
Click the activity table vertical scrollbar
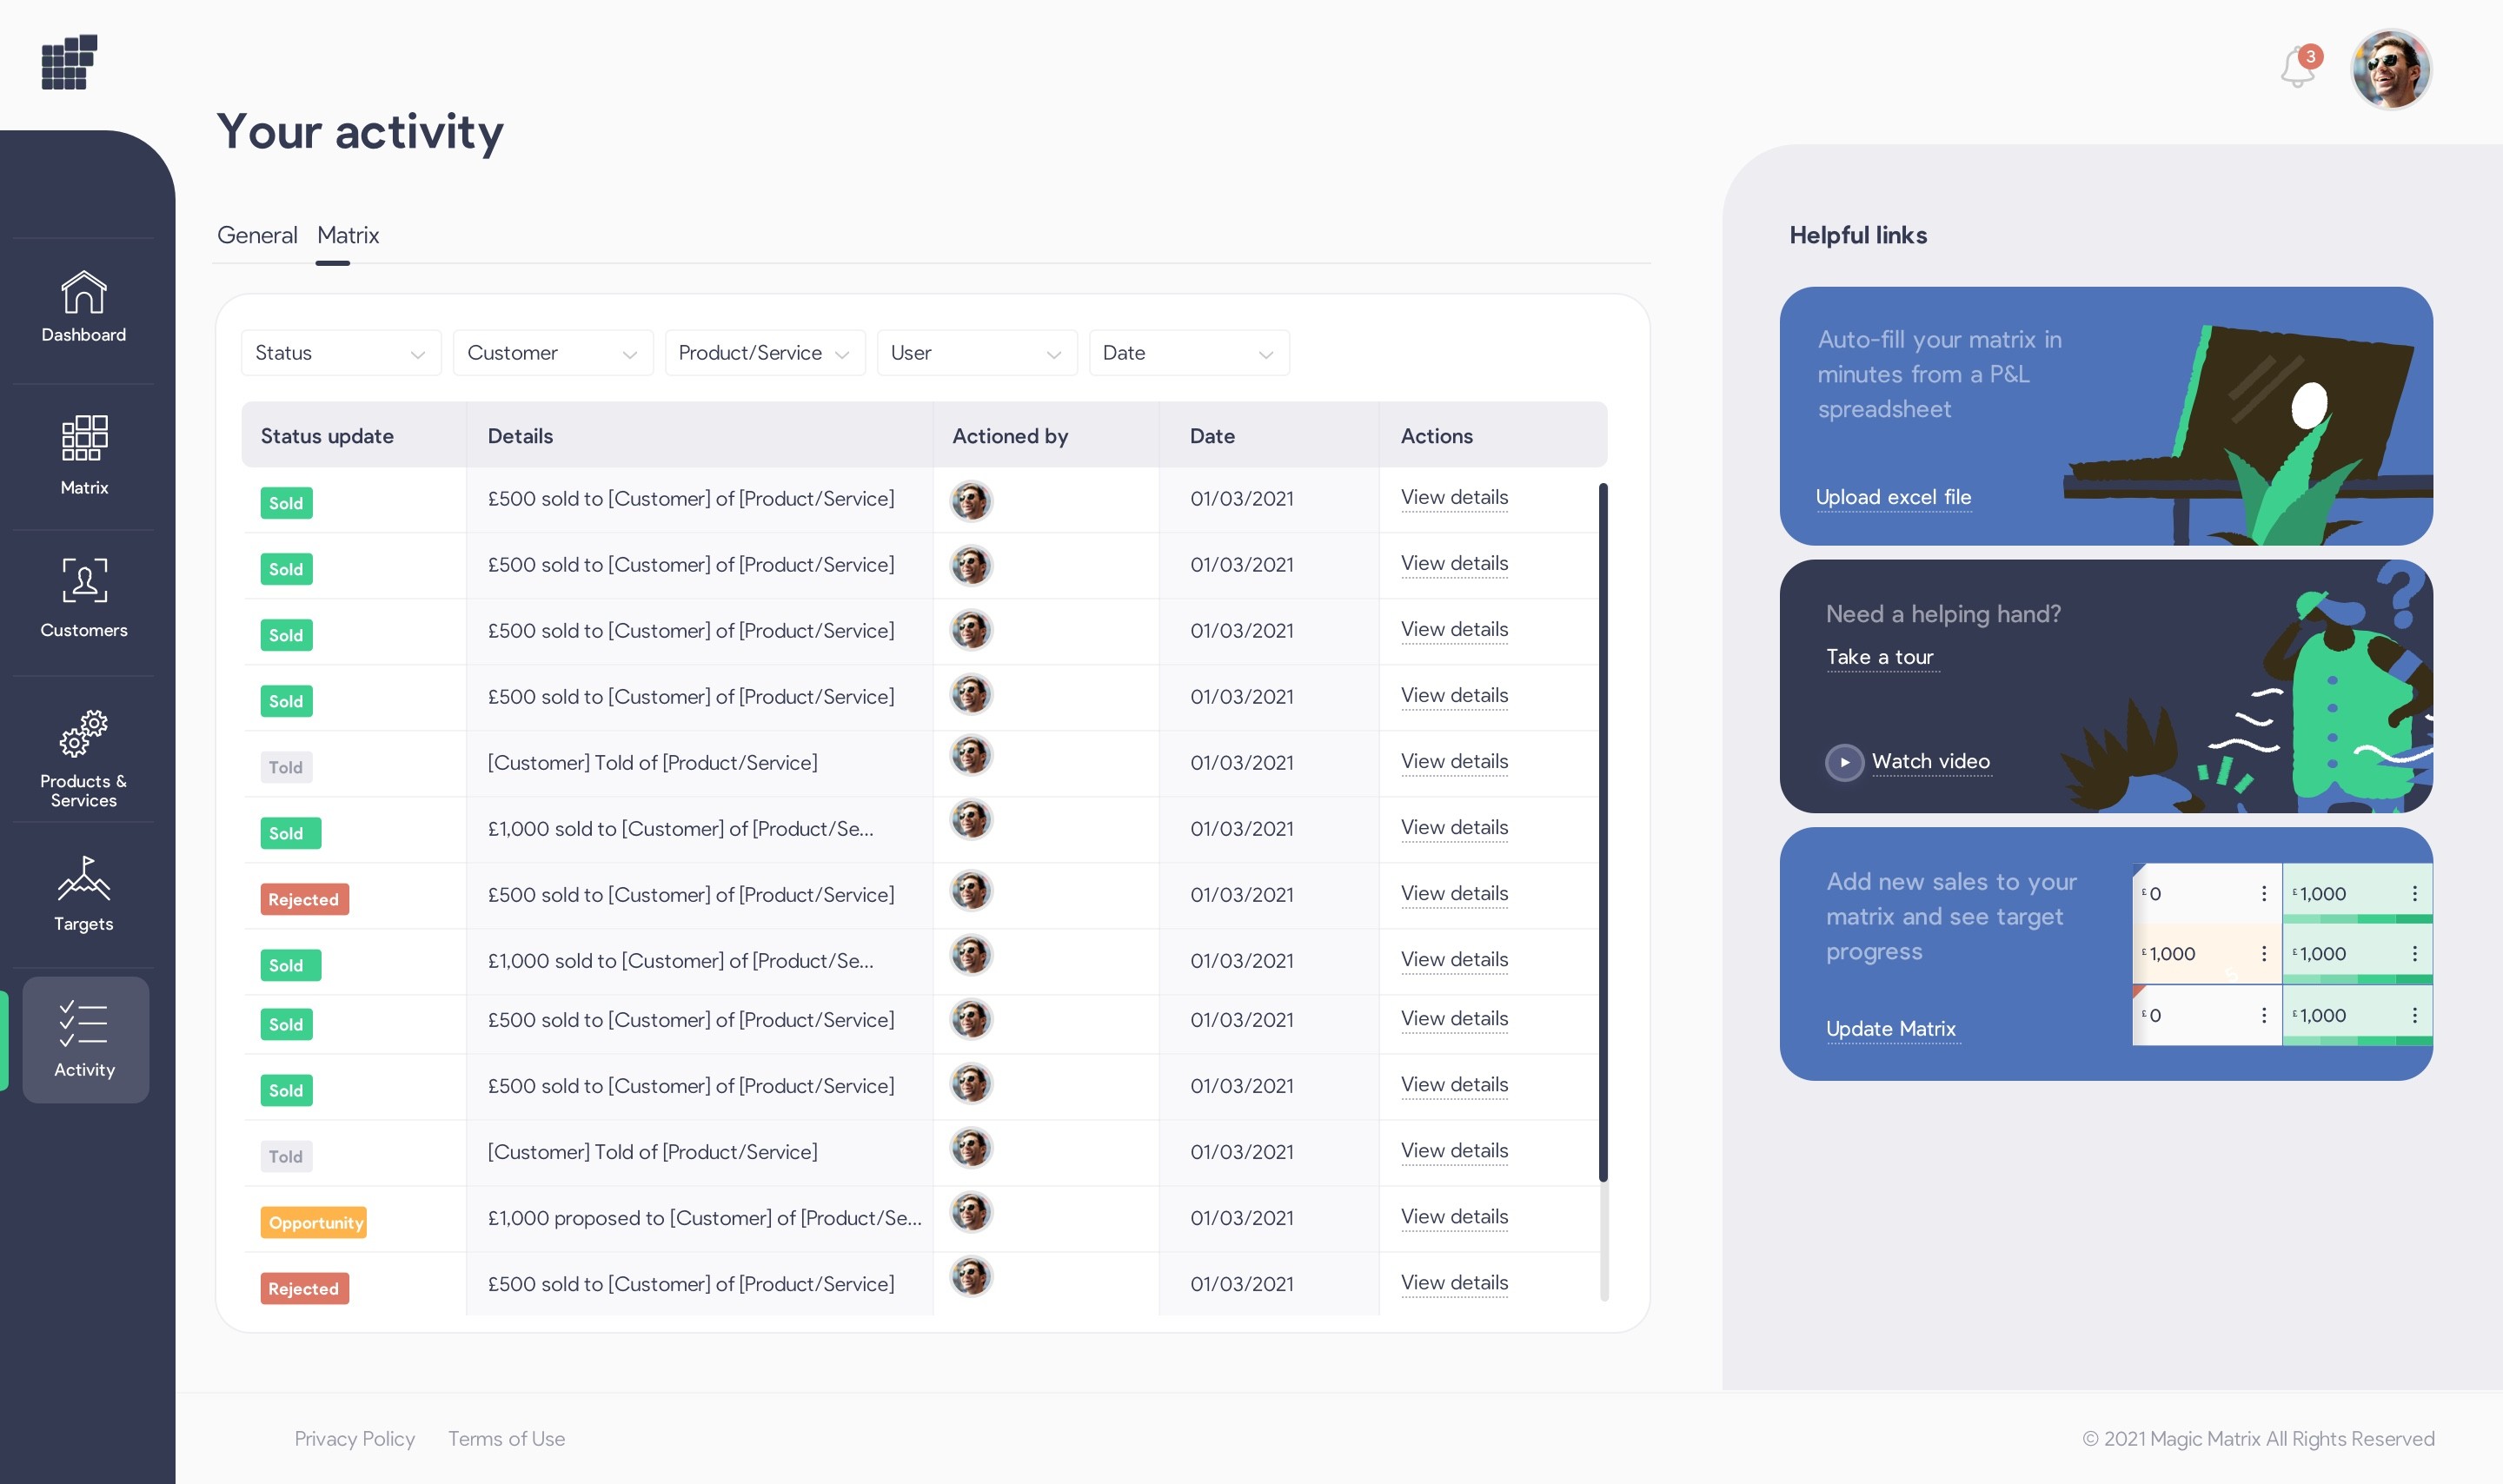click(x=1603, y=830)
